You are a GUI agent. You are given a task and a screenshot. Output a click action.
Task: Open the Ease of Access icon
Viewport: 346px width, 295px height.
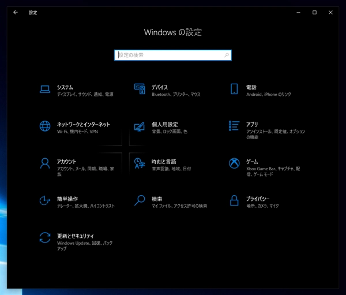(x=45, y=200)
